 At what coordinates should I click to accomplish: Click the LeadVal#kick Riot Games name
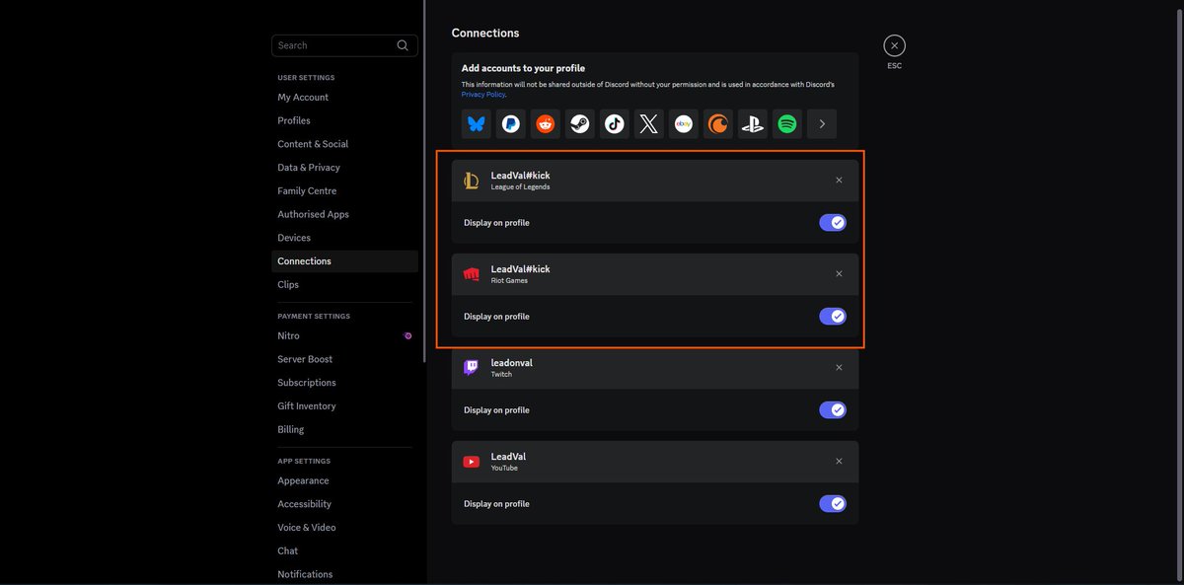click(520, 269)
